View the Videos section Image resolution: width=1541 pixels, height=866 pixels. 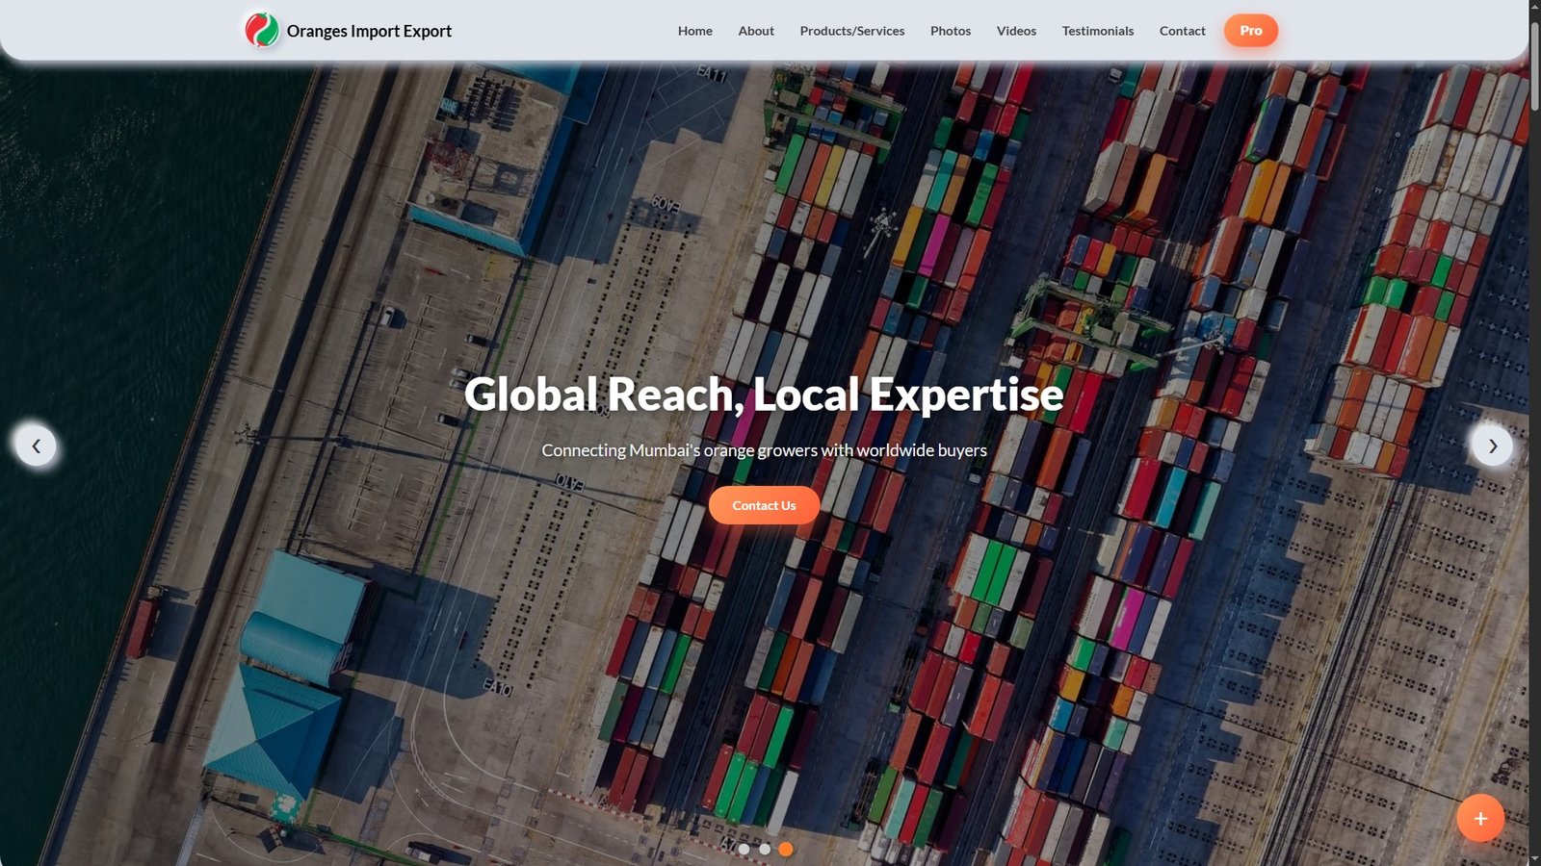pos(1016,31)
